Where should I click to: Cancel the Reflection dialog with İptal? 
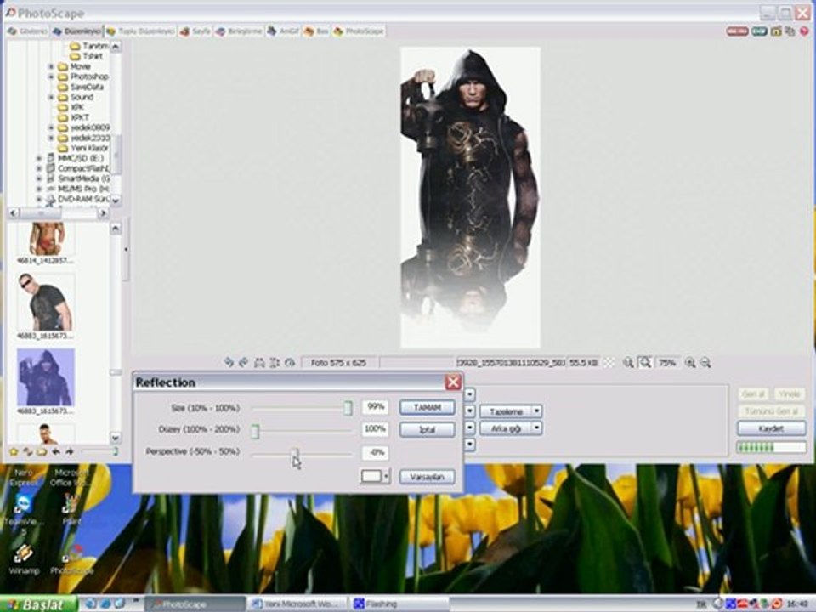(427, 430)
